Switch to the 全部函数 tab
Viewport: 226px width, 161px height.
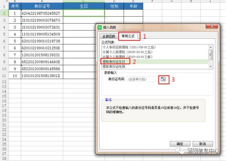pos(109,36)
